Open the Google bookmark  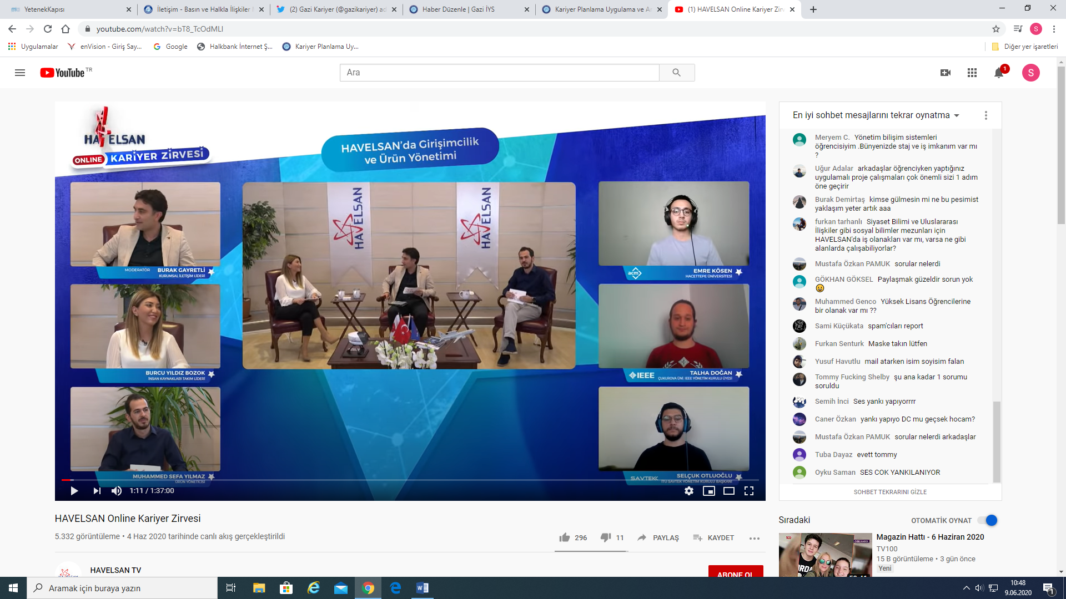tap(170, 47)
